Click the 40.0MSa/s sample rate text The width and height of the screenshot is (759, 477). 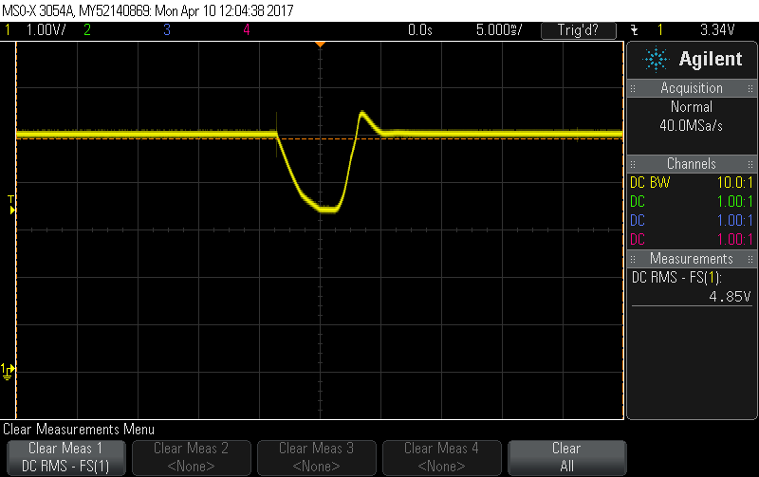coord(692,126)
